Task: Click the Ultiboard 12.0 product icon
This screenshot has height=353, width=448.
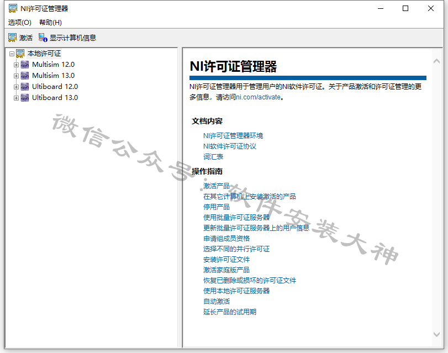Action: tap(25, 87)
